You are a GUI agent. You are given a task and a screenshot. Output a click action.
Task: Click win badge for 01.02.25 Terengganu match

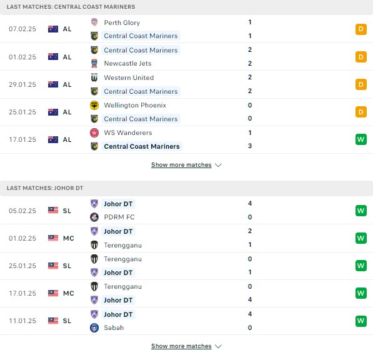point(361,238)
